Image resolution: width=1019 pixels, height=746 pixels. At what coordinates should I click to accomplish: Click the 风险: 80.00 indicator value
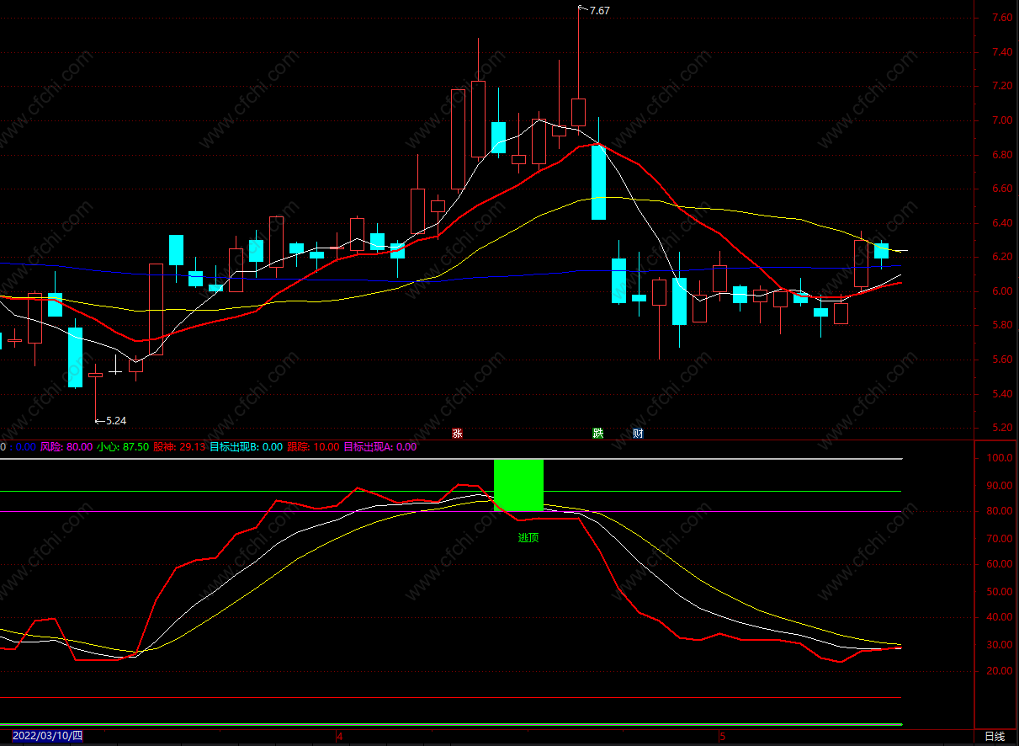(66, 447)
